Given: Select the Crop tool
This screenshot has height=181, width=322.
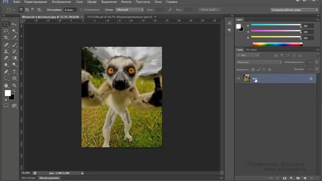Looking at the screenshot, I should 6,38.
